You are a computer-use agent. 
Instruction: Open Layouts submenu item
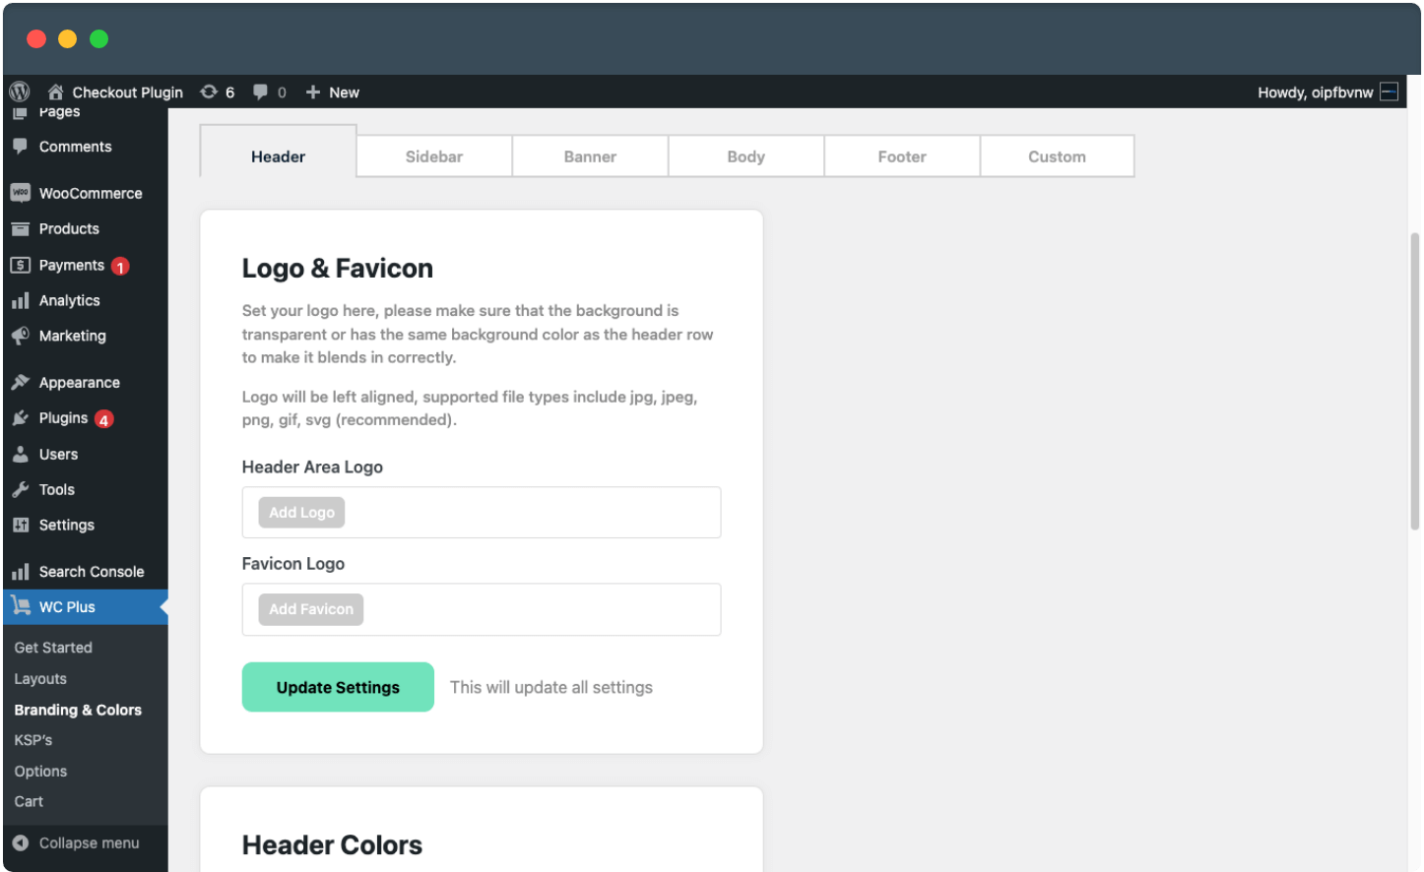tap(40, 679)
